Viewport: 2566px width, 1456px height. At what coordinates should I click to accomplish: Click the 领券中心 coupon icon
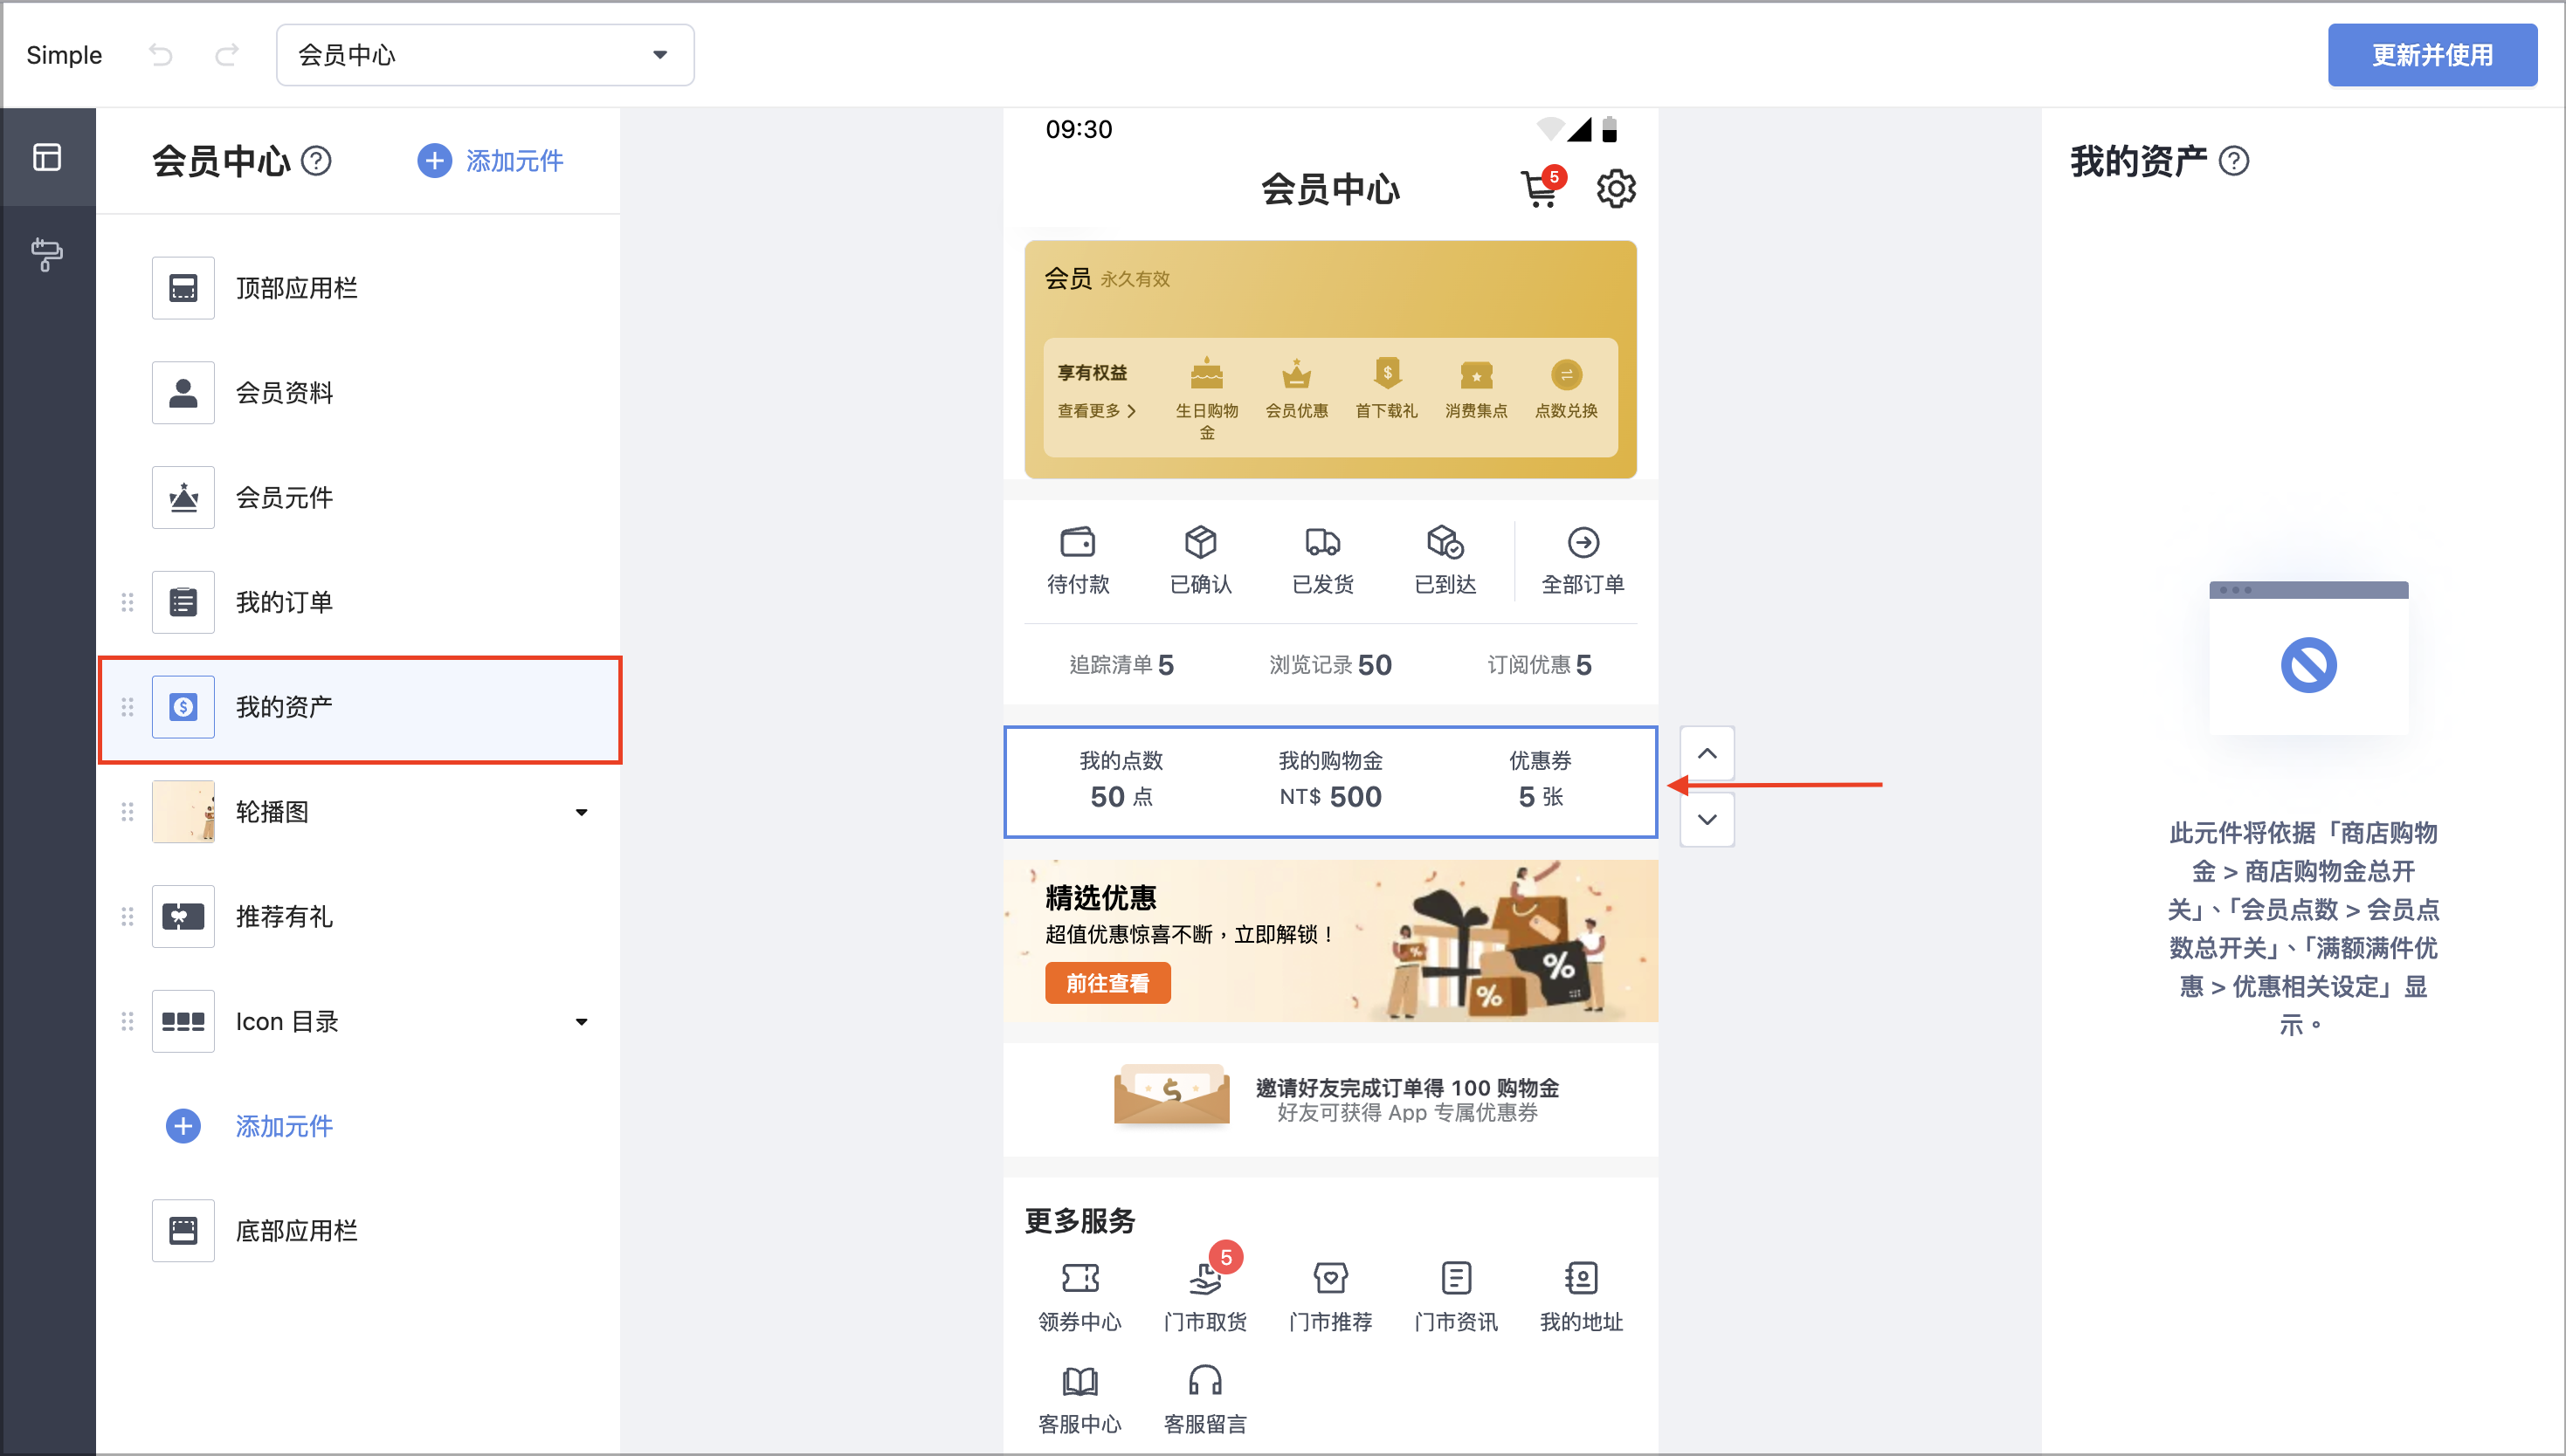1080,1278
